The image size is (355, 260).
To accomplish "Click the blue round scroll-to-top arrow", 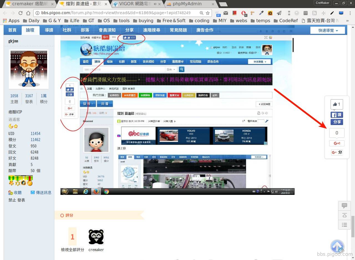I will coord(337,246).
